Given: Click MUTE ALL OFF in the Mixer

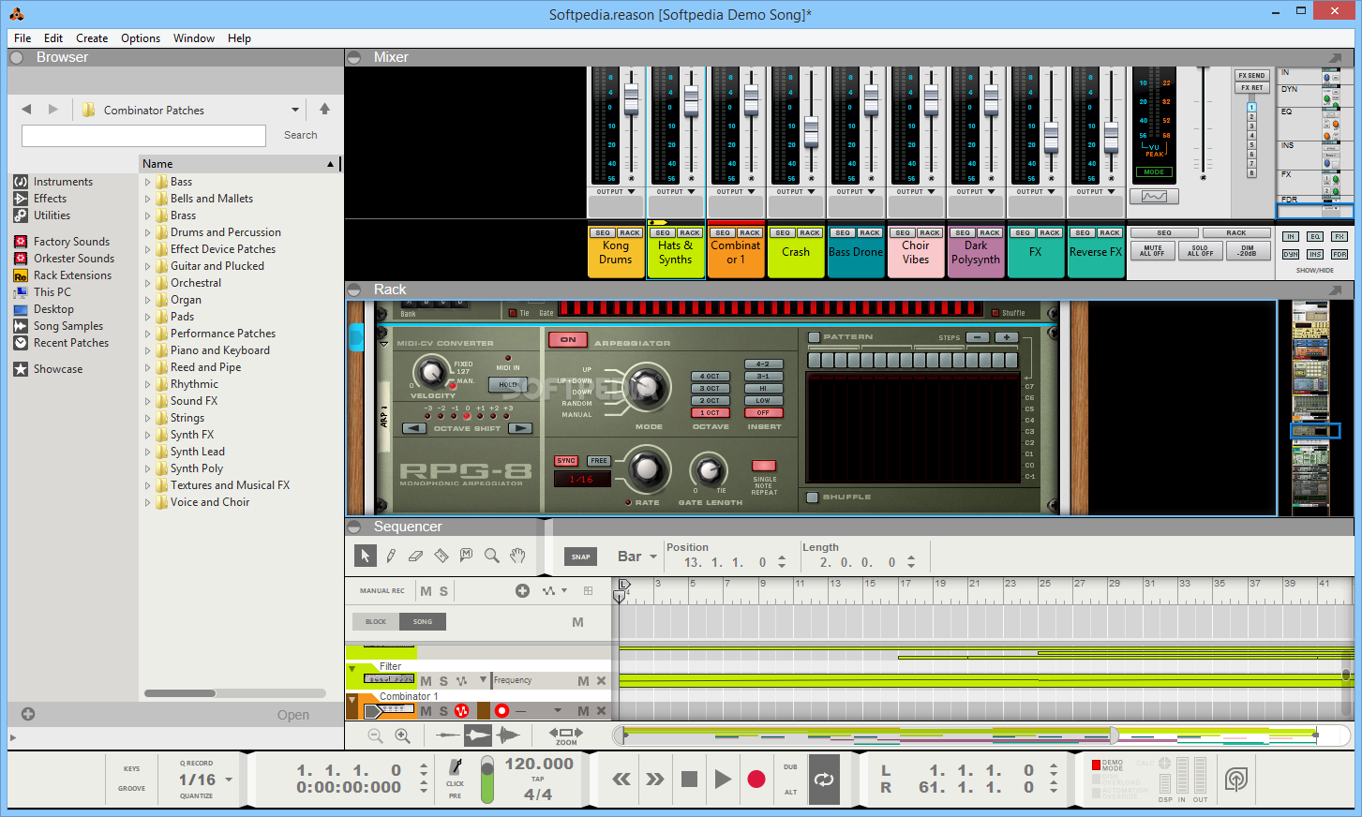Looking at the screenshot, I should coord(1153,251).
